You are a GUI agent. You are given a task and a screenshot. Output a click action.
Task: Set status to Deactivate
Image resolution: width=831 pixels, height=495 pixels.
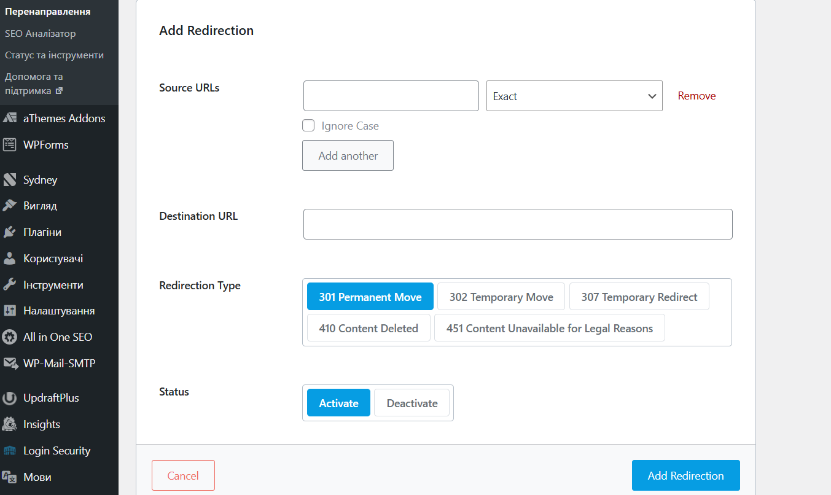click(x=412, y=403)
